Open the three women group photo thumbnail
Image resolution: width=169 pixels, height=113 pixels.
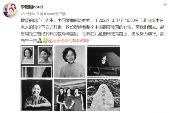(x=70, y=95)
